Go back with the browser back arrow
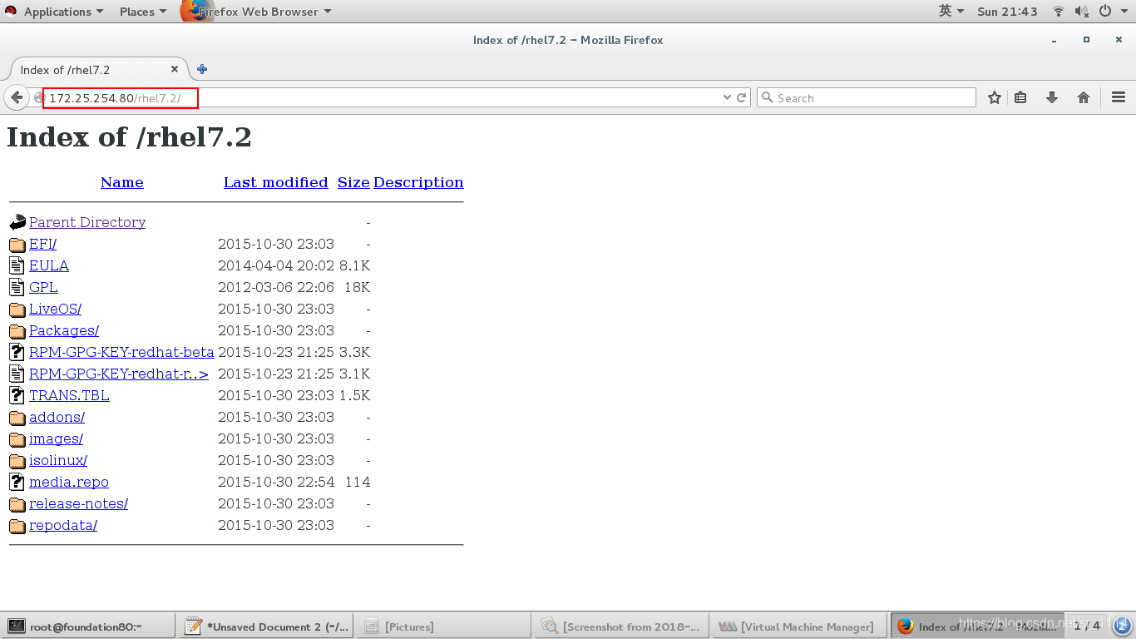The height and width of the screenshot is (639, 1136). (x=17, y=97)
